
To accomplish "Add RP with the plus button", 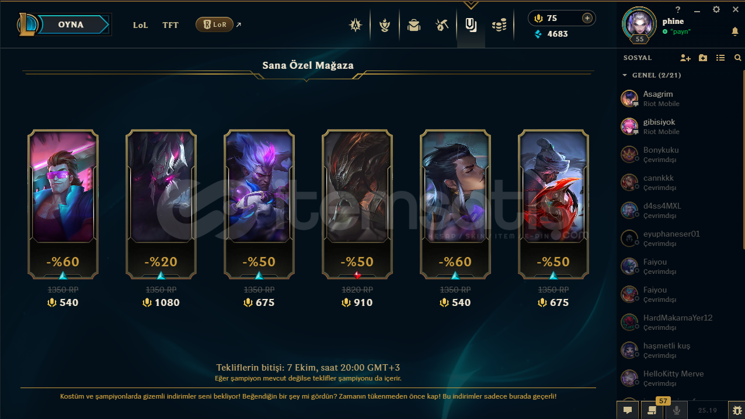I will [x=587, y=18].
